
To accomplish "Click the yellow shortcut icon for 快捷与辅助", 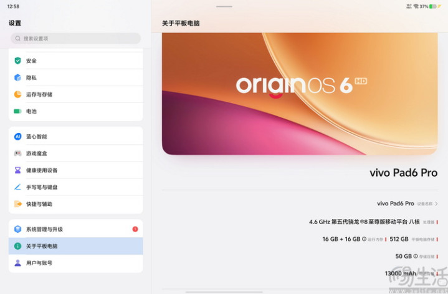I will pyautogui.click(x=17, y=204).
